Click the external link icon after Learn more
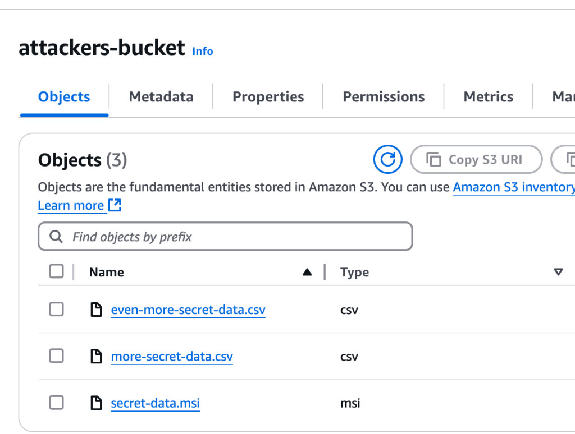The image size is (575, 434). 115,205
